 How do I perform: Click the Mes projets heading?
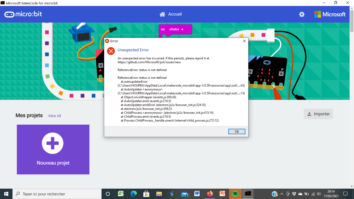(x=29, y=116)
